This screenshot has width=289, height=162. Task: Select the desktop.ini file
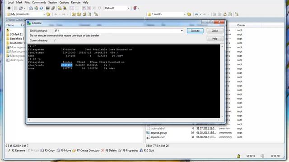(x=15, y=60)
